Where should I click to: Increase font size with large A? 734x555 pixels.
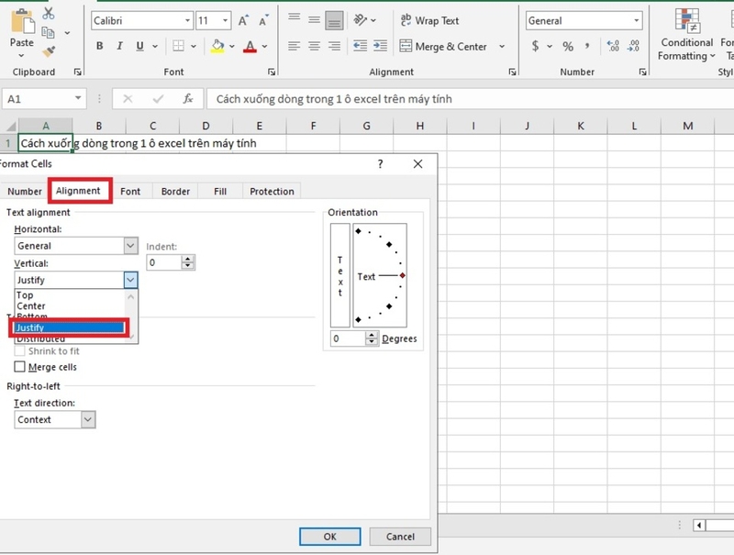pos(243,21)
